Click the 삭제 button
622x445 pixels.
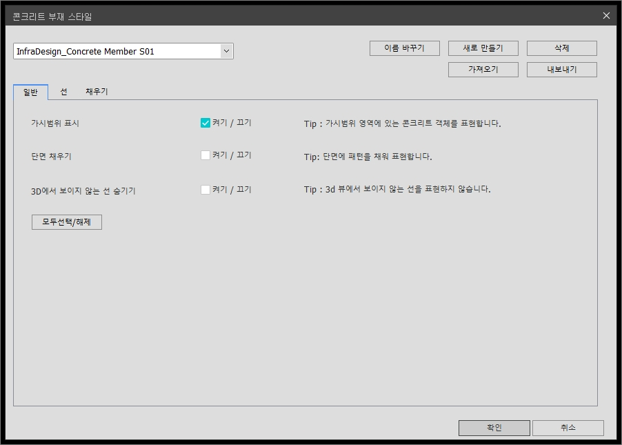(561, 48)
